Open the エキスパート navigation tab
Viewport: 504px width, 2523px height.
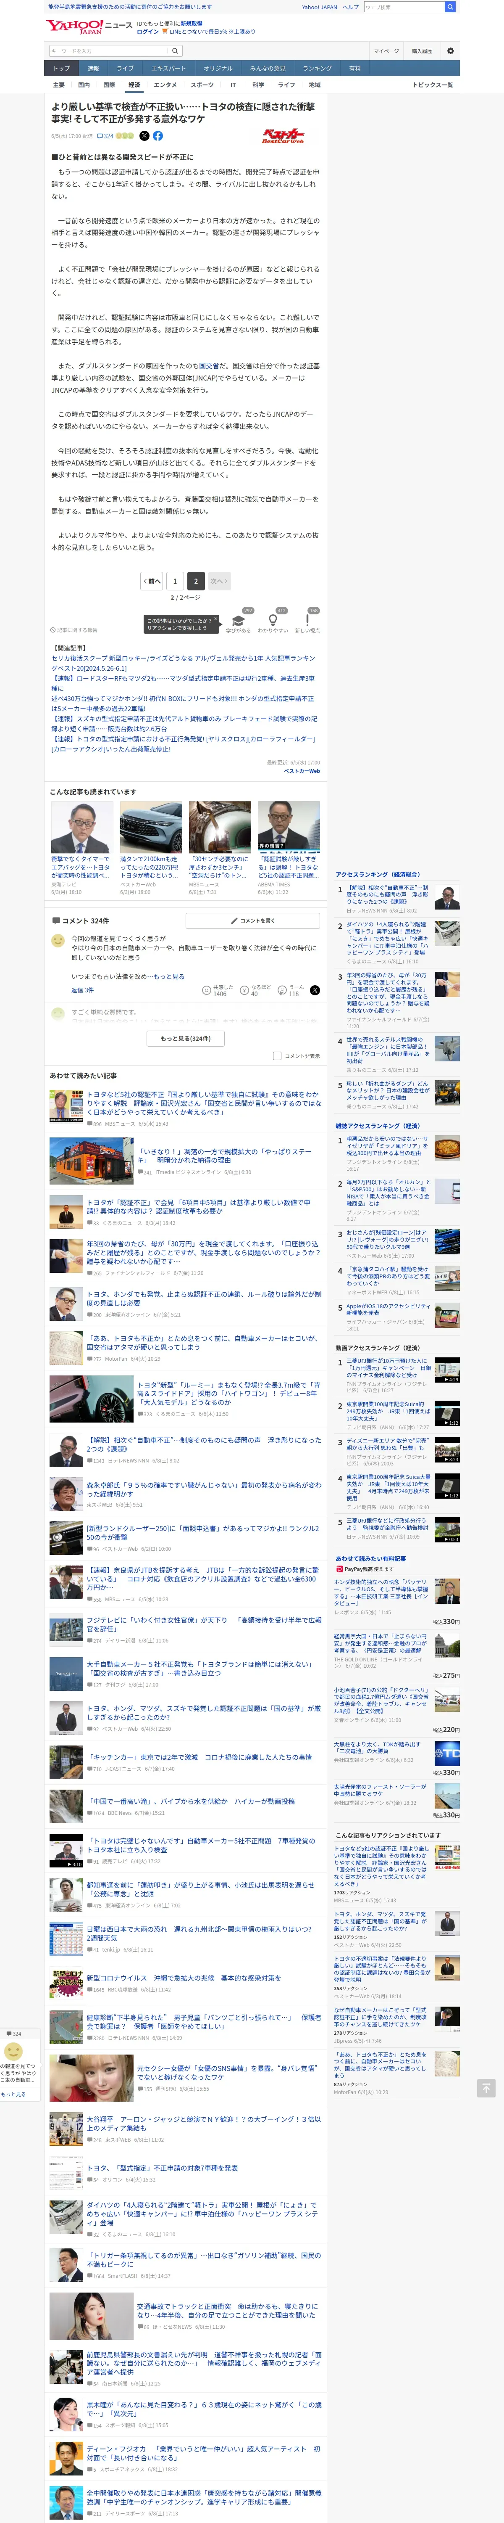tap(168, 69)
